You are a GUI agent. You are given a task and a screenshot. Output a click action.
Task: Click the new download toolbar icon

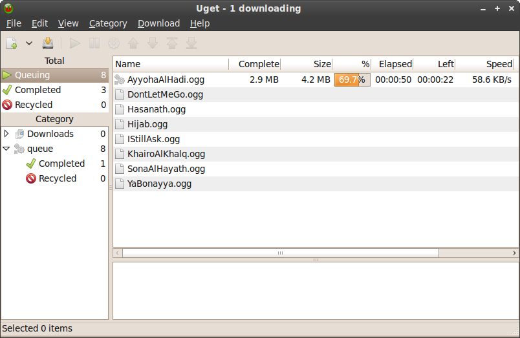click(x=12, y=43)
